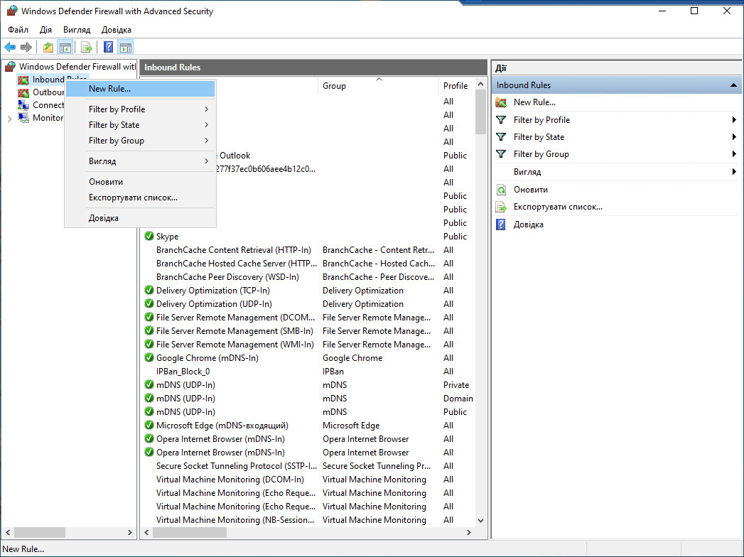This screenshot has width=744, height=557.
Task: Select the BranchCache Content Retrieval (HTTP-In) rule
Action: (x=234, y=250)
